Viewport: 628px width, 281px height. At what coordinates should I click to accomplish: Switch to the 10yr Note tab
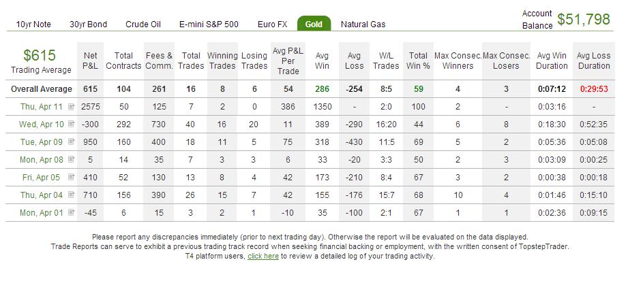tap(33, 24)
